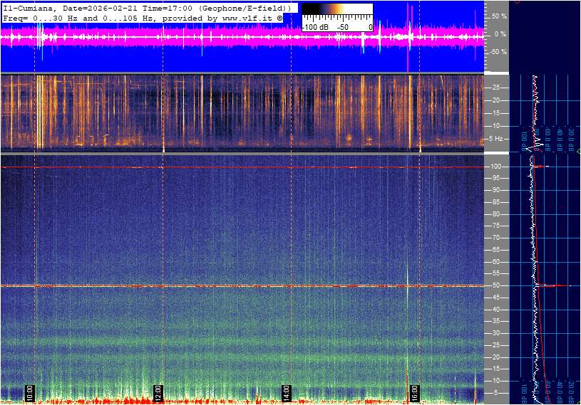Click the white waveform trace in amplitude panel
Image resolution: width=581 pixels, height=405 pixels.
tap(214, 37)
